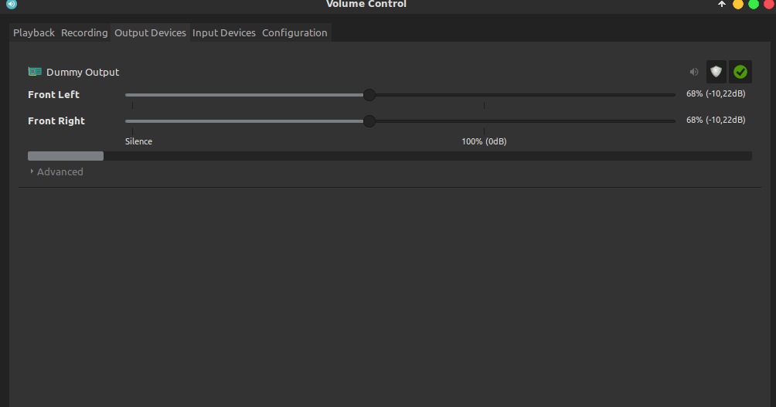Maximize the window with the green button

click(x=754, y=4)
